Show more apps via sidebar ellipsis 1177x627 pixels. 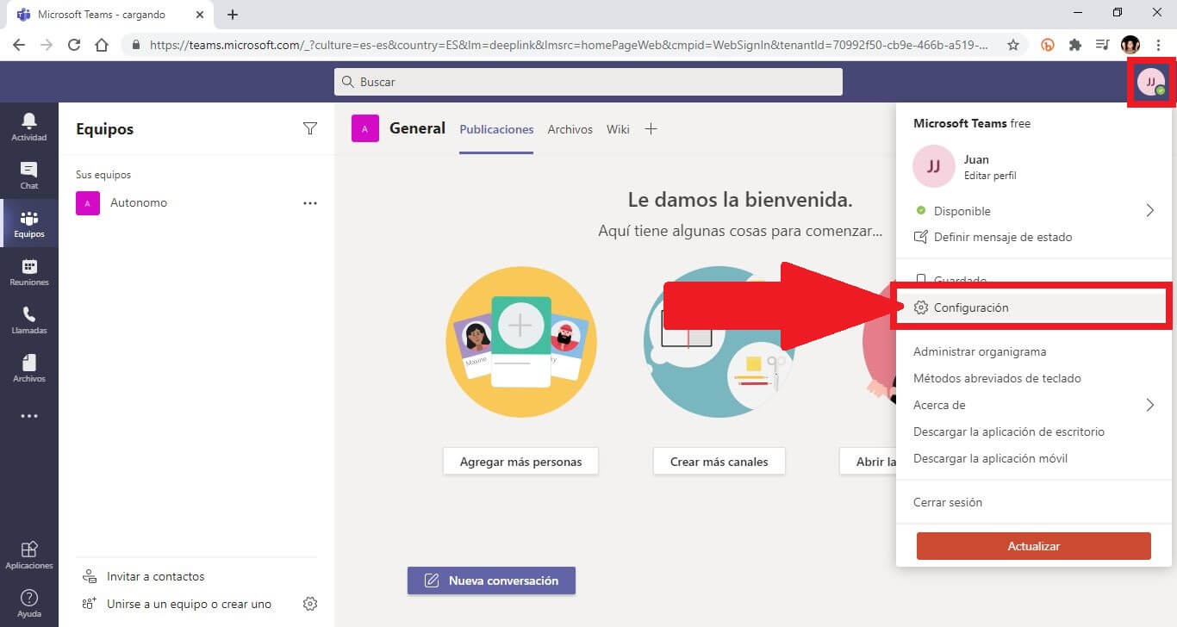(x=29, y=416)
